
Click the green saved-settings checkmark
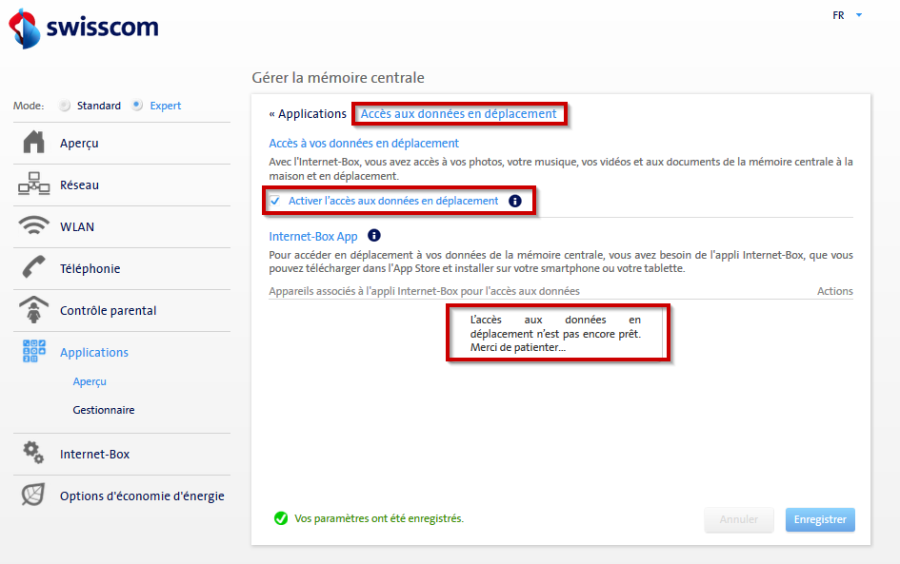pos(280,518)
